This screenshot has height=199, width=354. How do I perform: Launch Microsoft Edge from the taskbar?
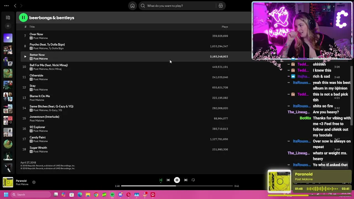[x=80, y=195]
